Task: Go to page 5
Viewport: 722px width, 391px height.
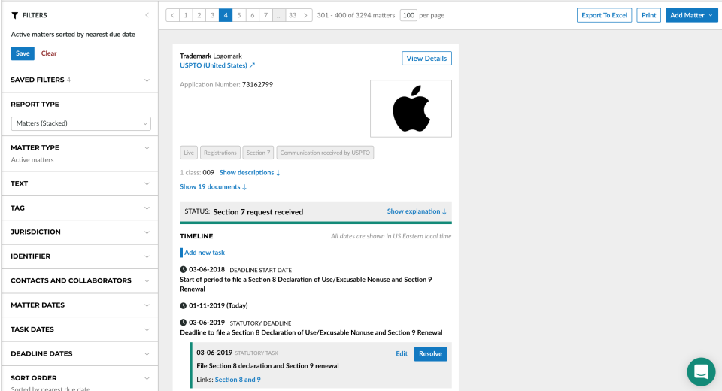Action: coord(239,15)
